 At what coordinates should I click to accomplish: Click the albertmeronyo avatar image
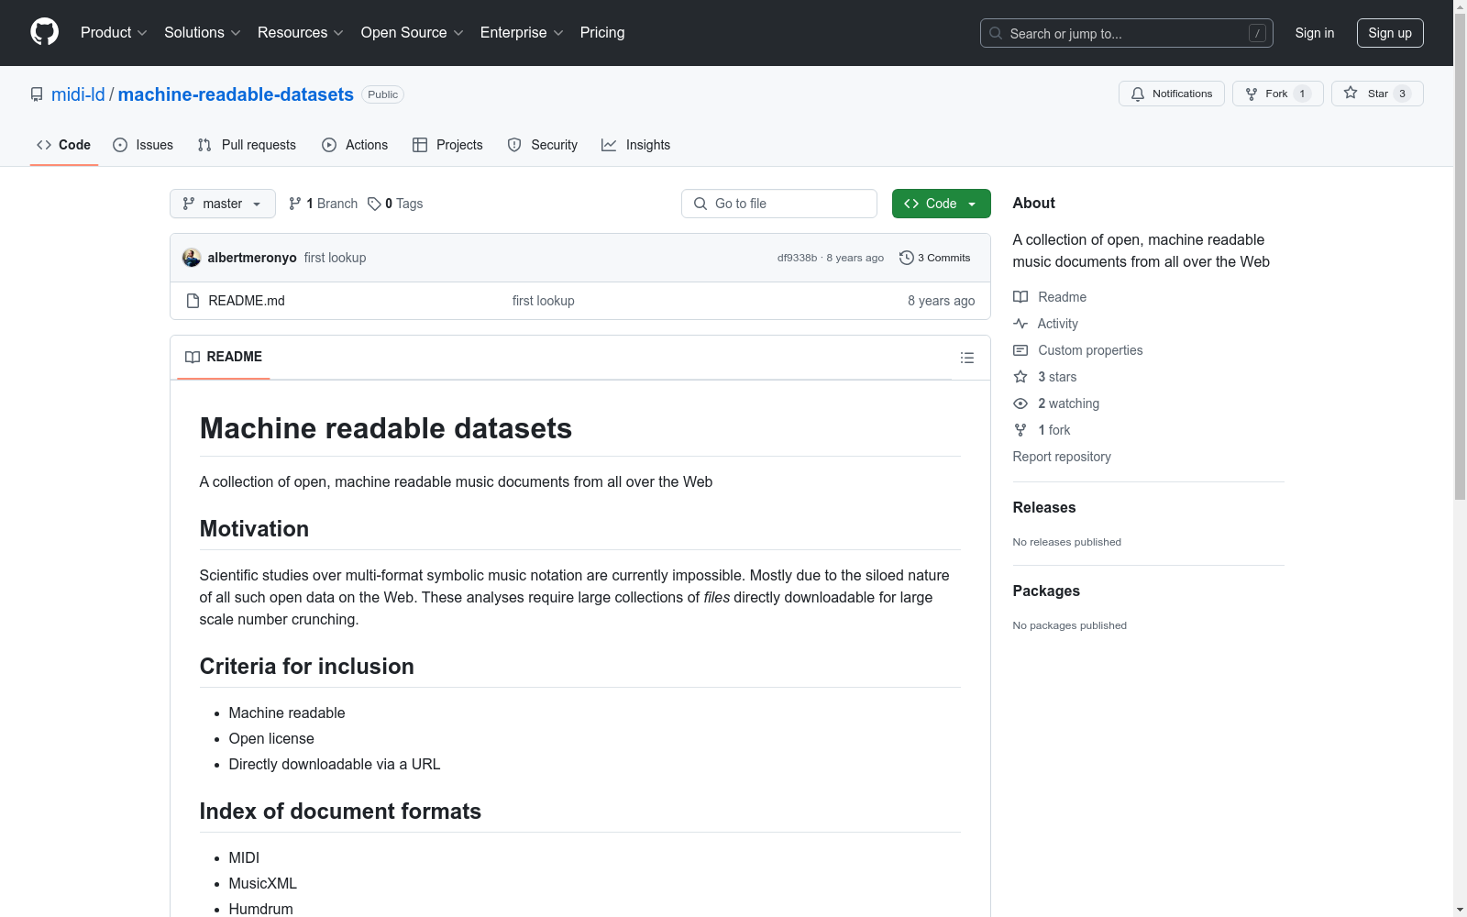click(192, 258)
